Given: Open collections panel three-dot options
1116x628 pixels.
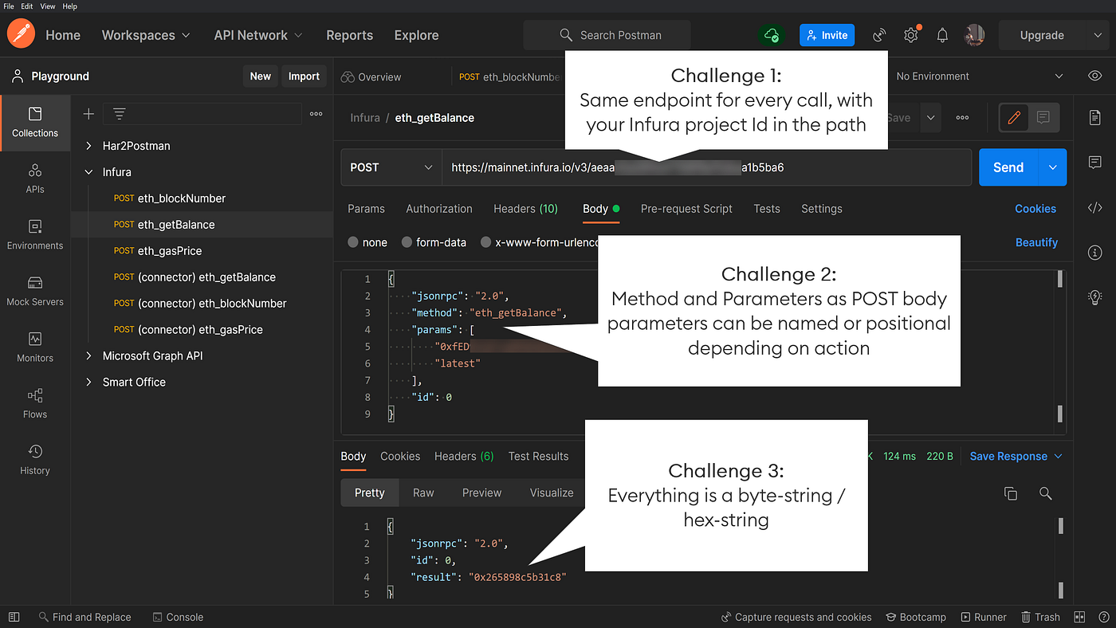Looking at the screenshot, I should tap(316, 114).
